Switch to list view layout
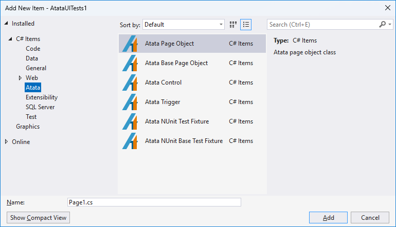396x227 pixels. click(246, 24)
